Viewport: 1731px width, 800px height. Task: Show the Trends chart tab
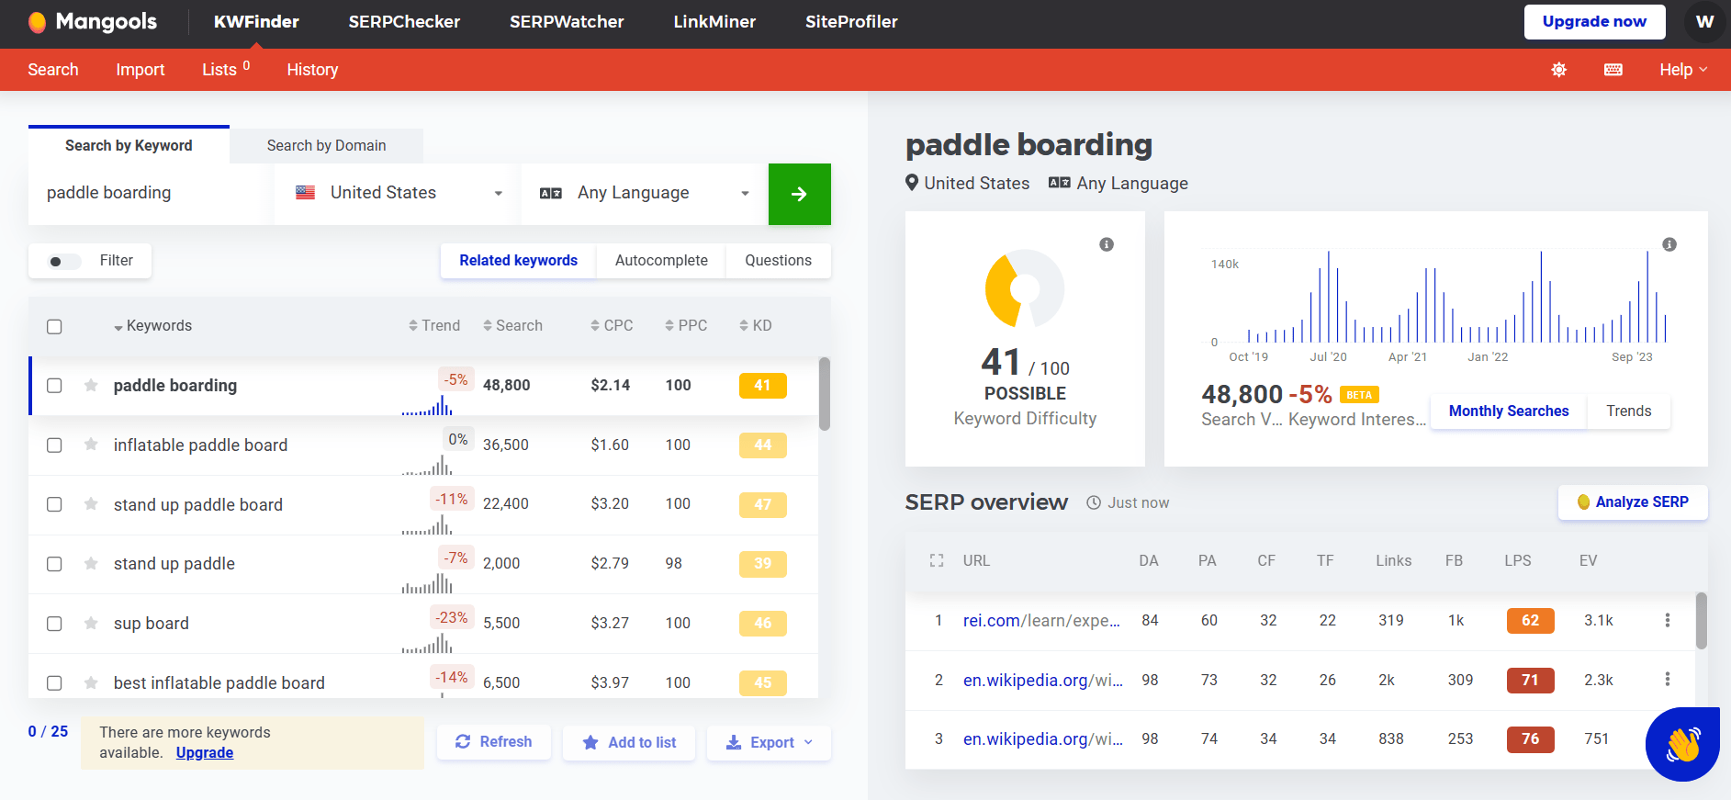pyautogui.click(x=1629, y=411)
